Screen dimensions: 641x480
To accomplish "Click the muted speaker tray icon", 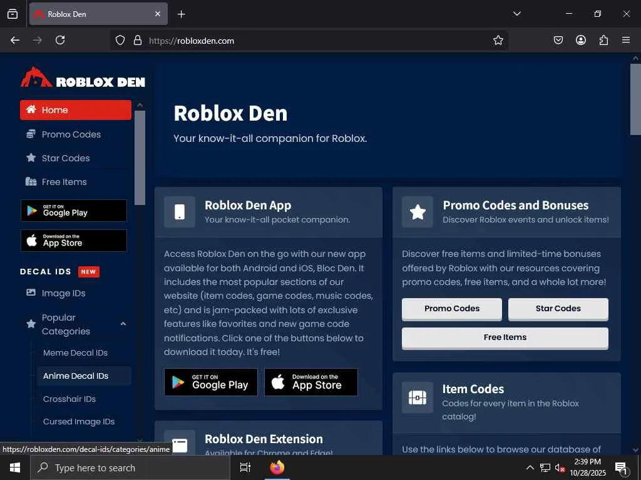I will tap(559, 467).
